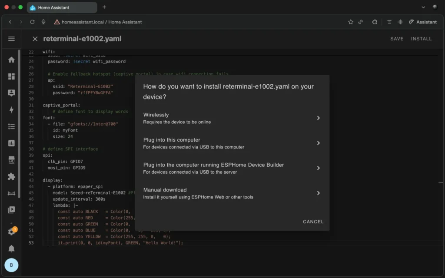The width and height of the screenshot is (445, 278).
Task: Click the 'clk_pin: GPIO7' line
Action: [x=65, y=162]
